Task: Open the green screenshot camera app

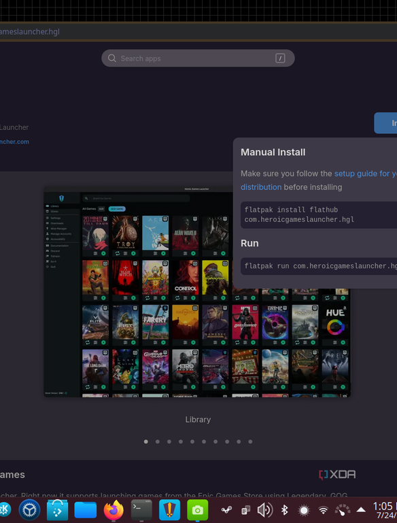Action: (x=198, y=510)
